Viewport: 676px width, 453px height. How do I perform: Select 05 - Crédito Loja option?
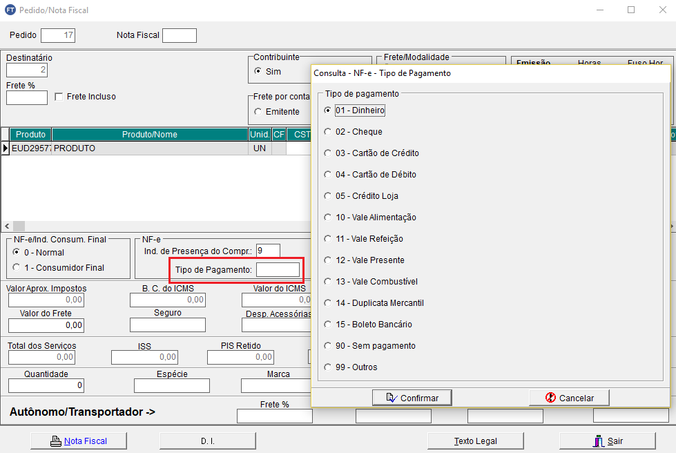click(361, 196)
